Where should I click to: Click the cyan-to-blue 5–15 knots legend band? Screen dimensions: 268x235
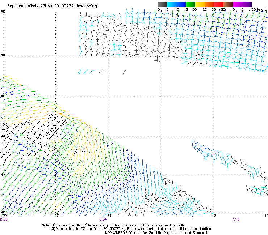(176, 4)
